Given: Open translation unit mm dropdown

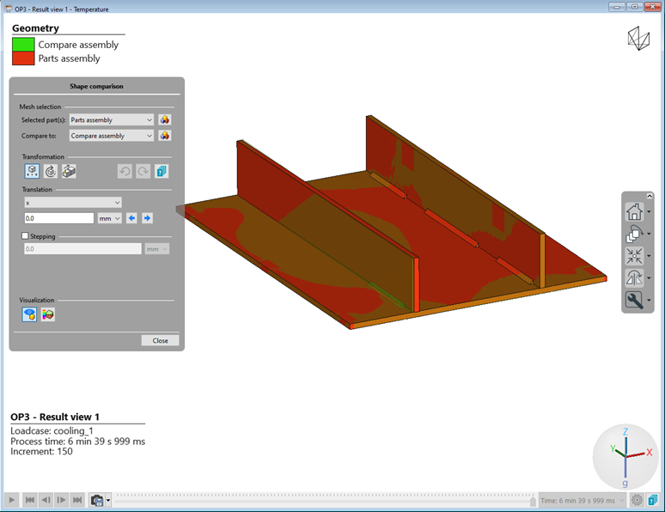Looking at the screenshot, I should click(110, 218).
